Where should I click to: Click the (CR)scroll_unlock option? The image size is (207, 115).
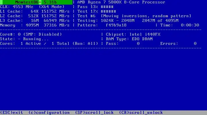click(x=141, y=113)
